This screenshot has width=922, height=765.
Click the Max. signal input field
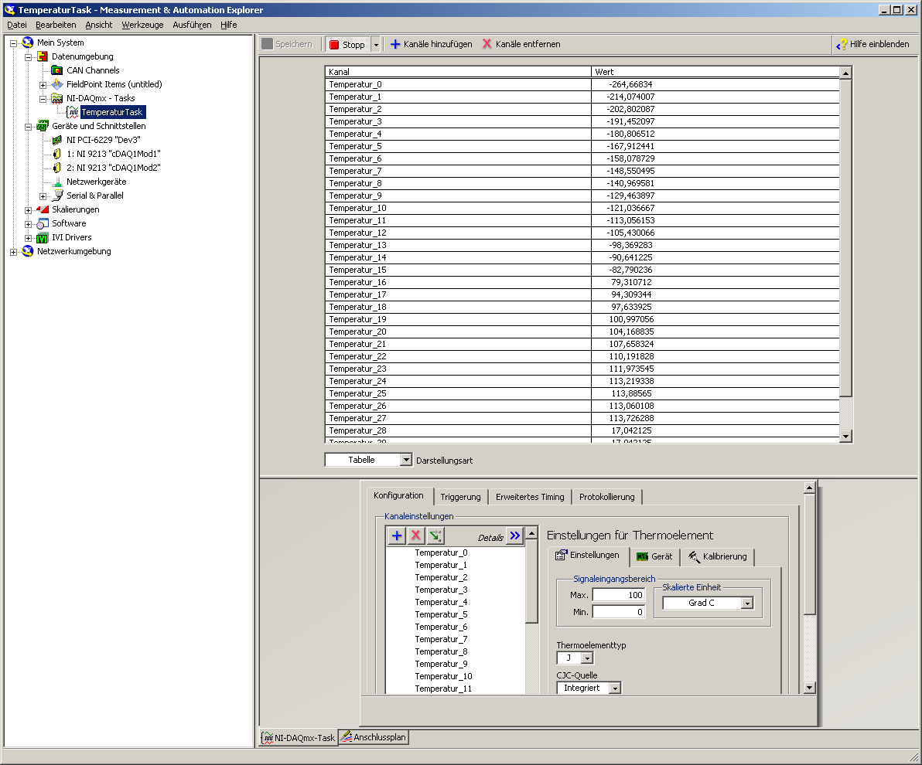pos(618,595)
